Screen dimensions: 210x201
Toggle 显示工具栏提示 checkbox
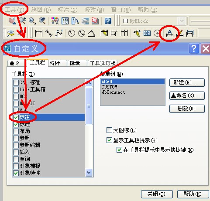[x=109, y=140]
